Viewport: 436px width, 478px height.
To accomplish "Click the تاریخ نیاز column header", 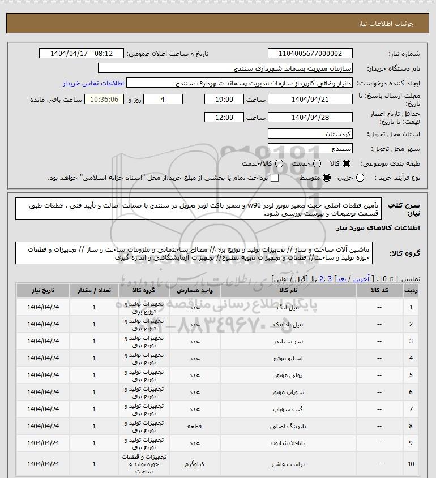I will (43, 291).
